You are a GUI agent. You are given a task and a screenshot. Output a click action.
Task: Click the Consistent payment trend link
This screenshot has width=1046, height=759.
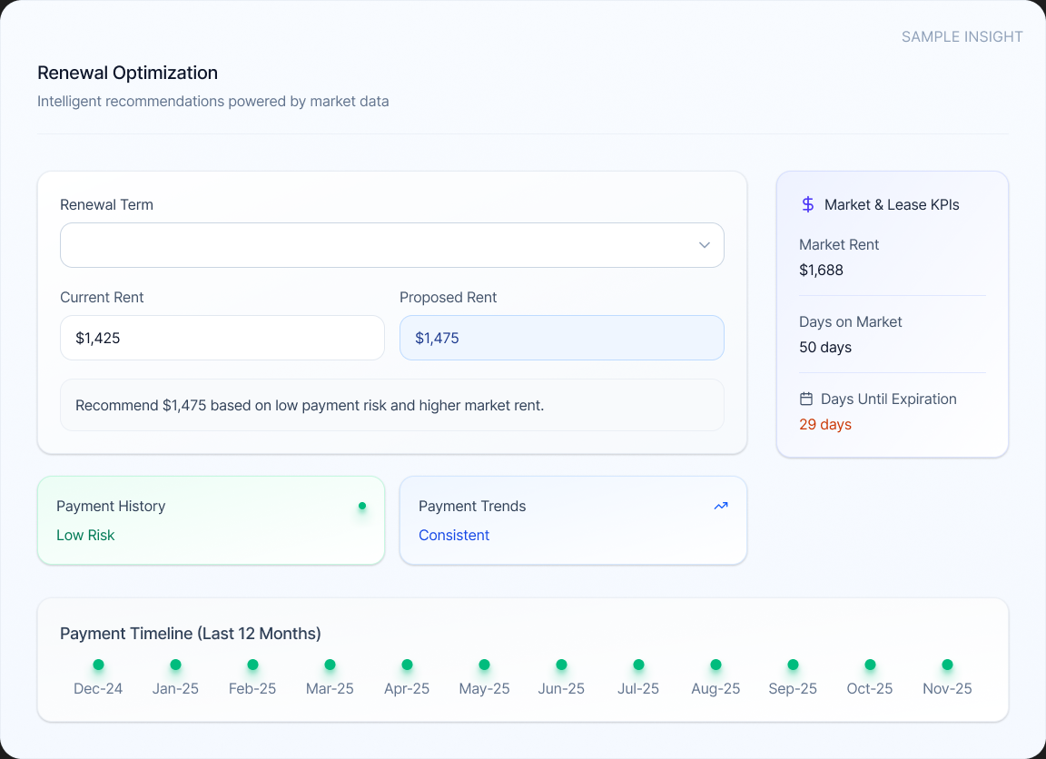tap(454, 535)
